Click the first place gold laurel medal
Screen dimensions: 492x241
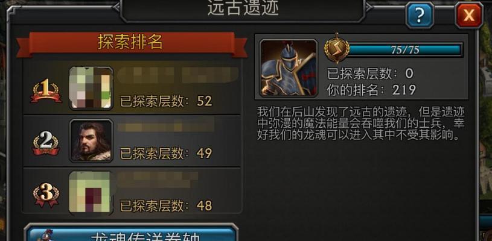pyautogui.click(x=46, y=91)
